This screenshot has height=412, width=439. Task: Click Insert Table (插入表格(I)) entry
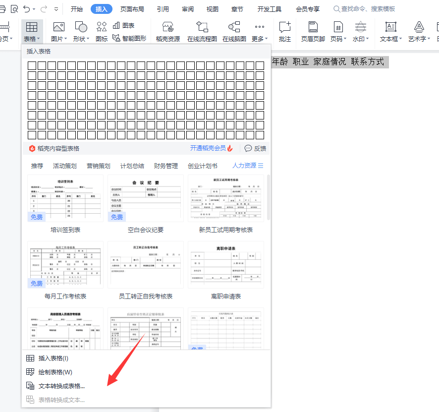pyautogui.click(x=47, y=358)
